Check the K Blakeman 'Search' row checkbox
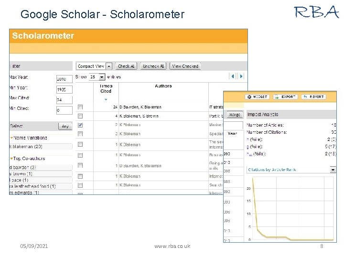The height and width of the screenshot is (258, 344). (80, 185)
